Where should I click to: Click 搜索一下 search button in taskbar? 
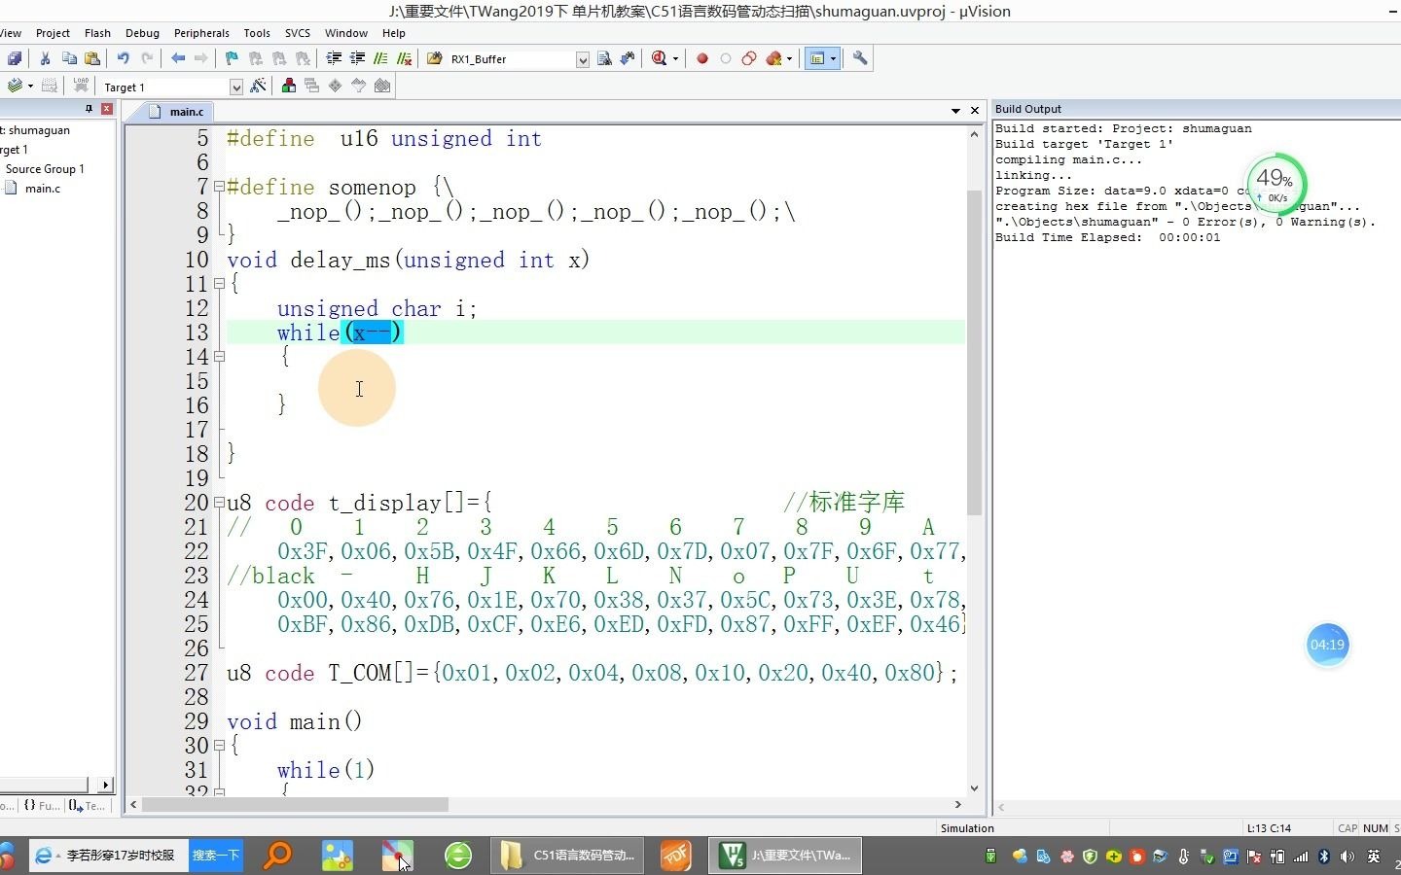click(215, 856)
